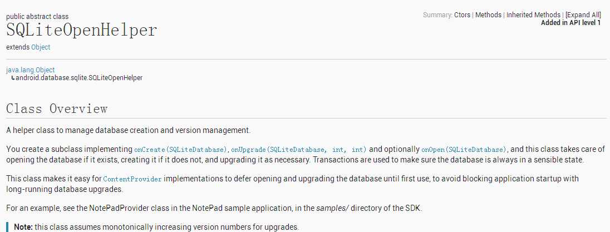Click Expand All in the summary bar
Image resolution: width=610 pixels, height=232 pixels.
click(x=583, y=15)
